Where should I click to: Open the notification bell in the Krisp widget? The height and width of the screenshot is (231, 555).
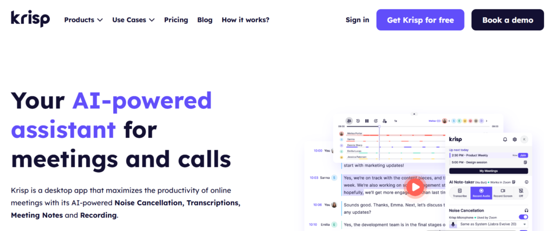(505, 140)
